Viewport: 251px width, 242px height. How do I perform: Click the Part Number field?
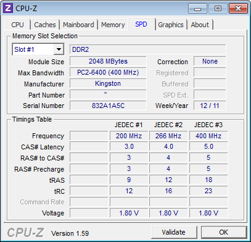coord(108,94)
